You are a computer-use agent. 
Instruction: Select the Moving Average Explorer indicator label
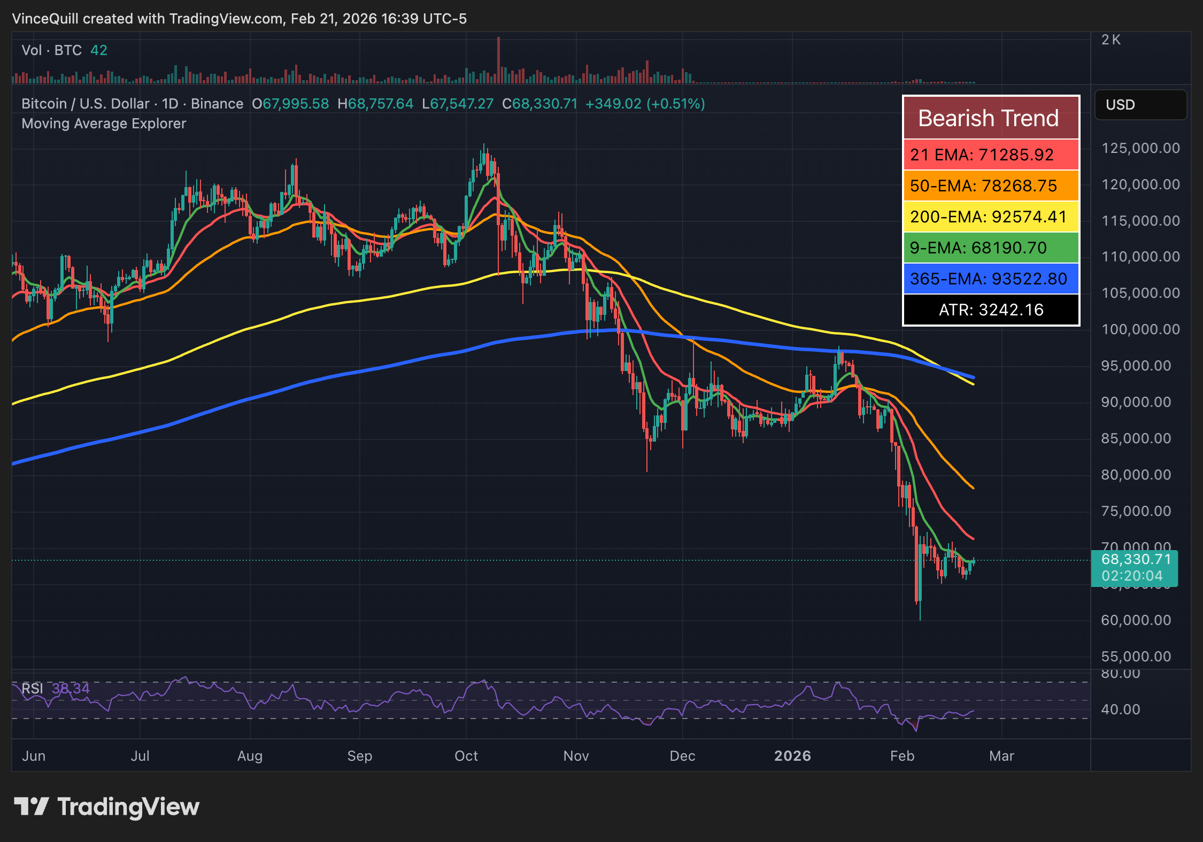coord(103,123)
